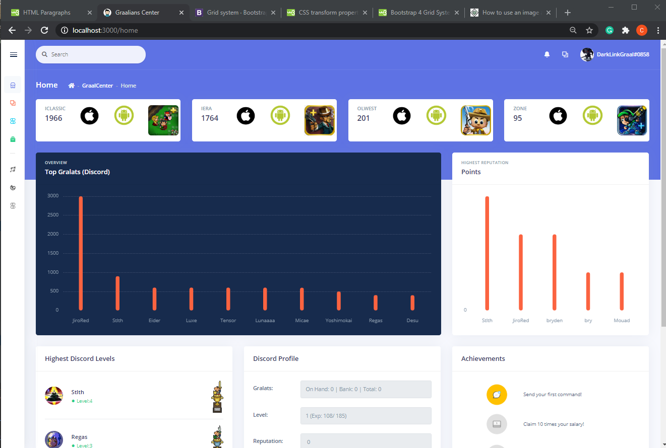Select the cyan grid icon in sidebar
The image size is (666, 448).
point(13,121)
